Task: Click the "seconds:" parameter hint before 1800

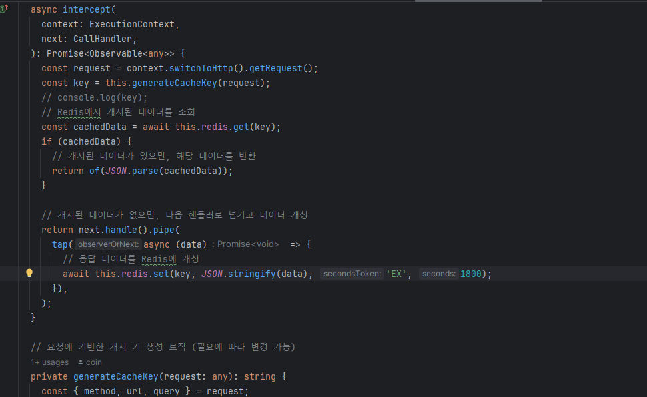Action: 439,274
